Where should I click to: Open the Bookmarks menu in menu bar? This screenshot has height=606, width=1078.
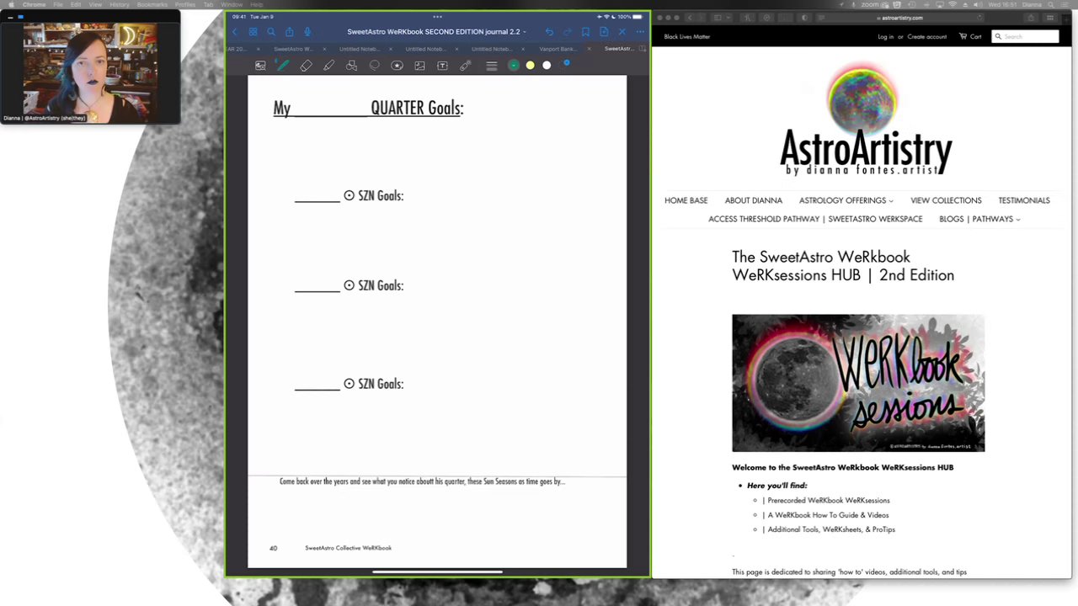tap(152, 5)
